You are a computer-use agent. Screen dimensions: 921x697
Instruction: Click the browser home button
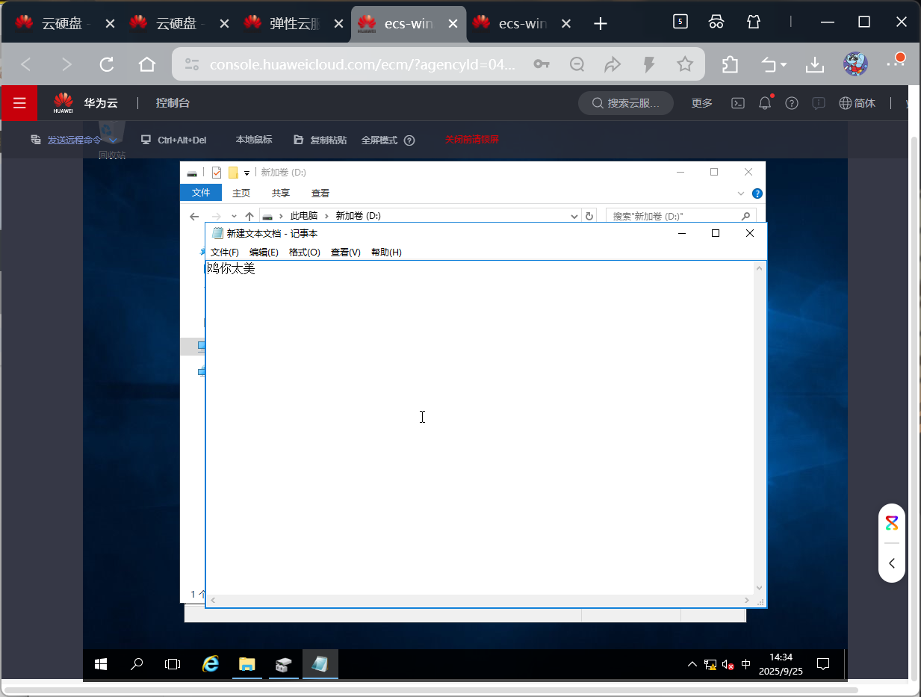tap(147, 64)
